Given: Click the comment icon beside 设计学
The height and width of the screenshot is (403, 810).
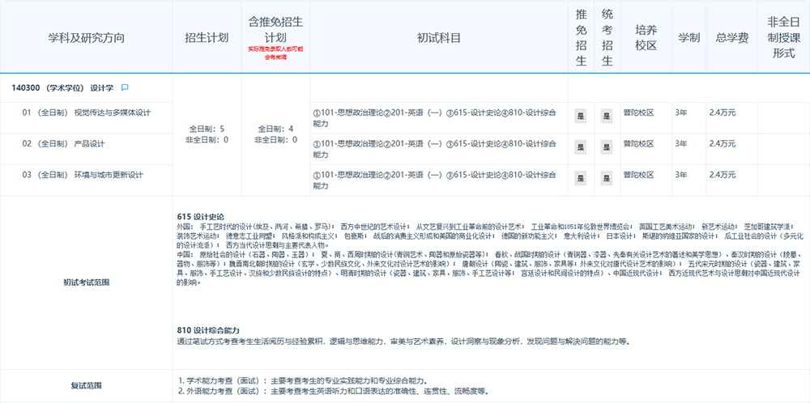Looking at the screenshot, I should pos(125,87).
